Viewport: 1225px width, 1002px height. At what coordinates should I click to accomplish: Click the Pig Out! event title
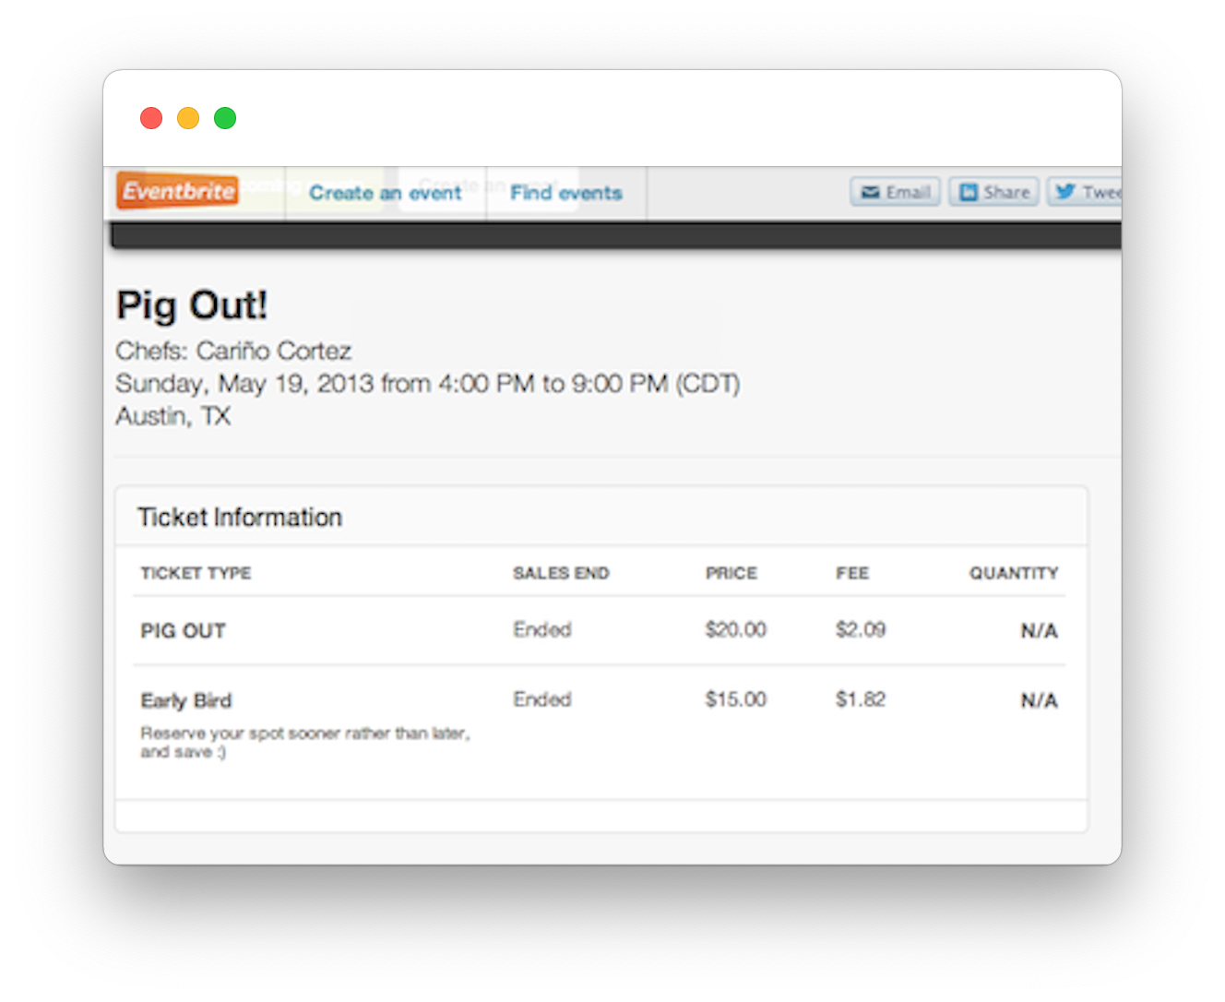click(192, 305)
